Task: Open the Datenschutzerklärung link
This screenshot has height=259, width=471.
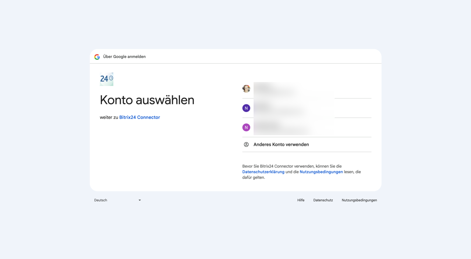Action: 263,172
